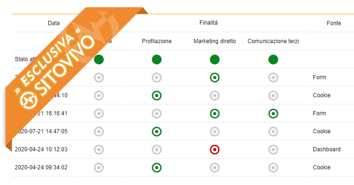Select gray Comunicazione terzi radio in Dashboard row
354x185 pixels.
273,149
